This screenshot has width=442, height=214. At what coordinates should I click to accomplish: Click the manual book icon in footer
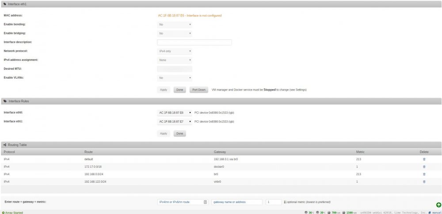430,213
